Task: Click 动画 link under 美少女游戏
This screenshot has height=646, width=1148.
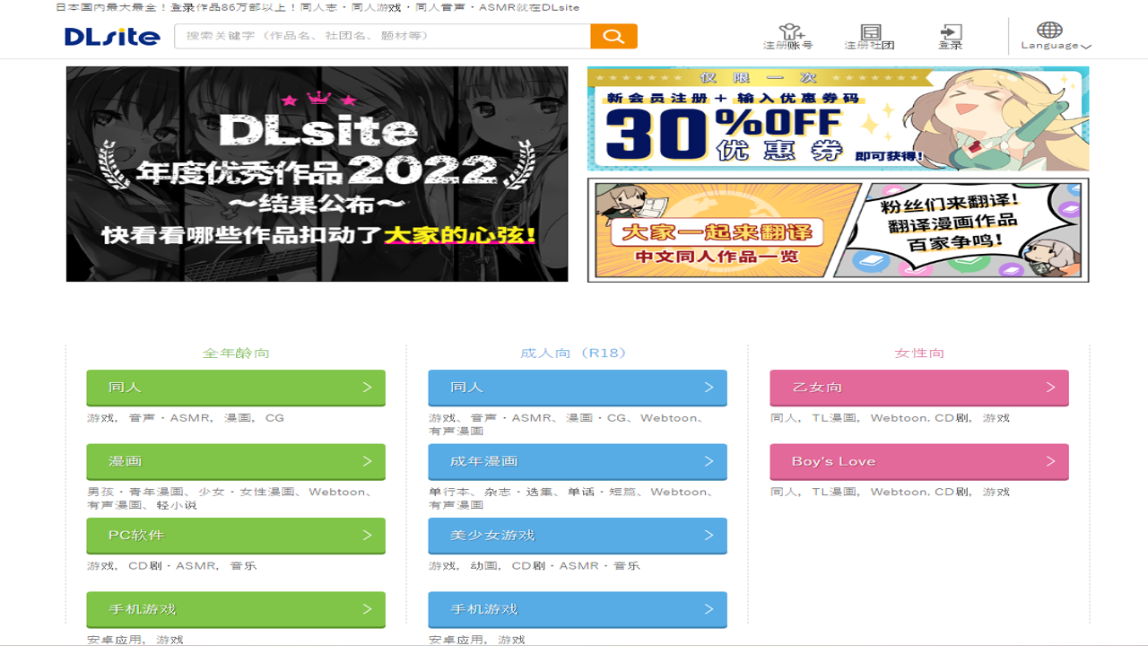Action: point(484,566)
